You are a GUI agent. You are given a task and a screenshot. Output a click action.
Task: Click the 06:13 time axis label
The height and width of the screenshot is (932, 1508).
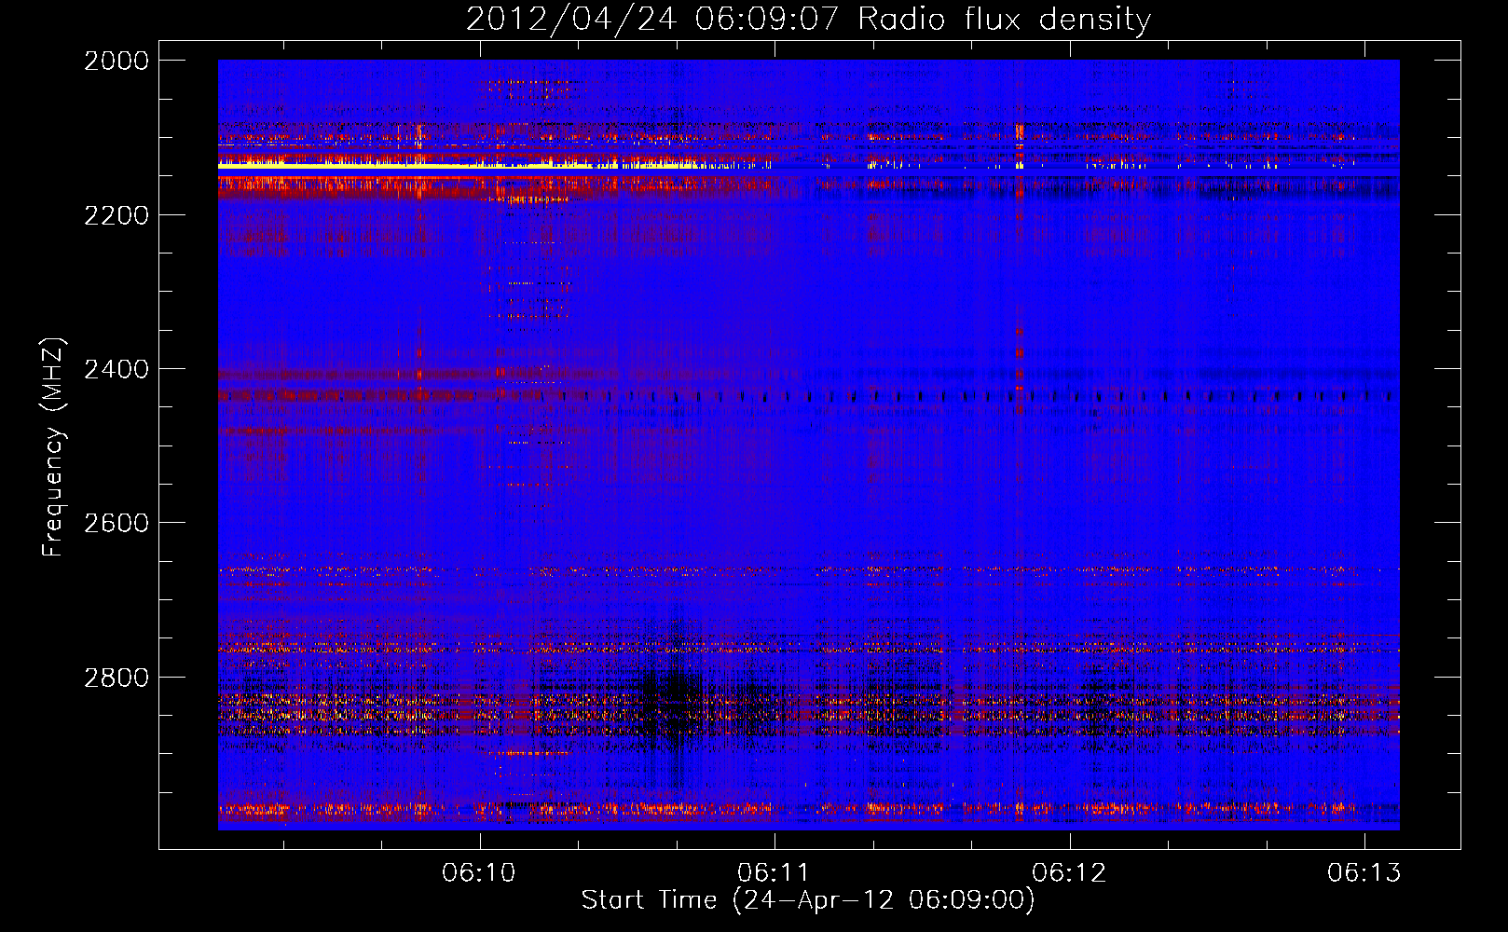[1364, 872]
